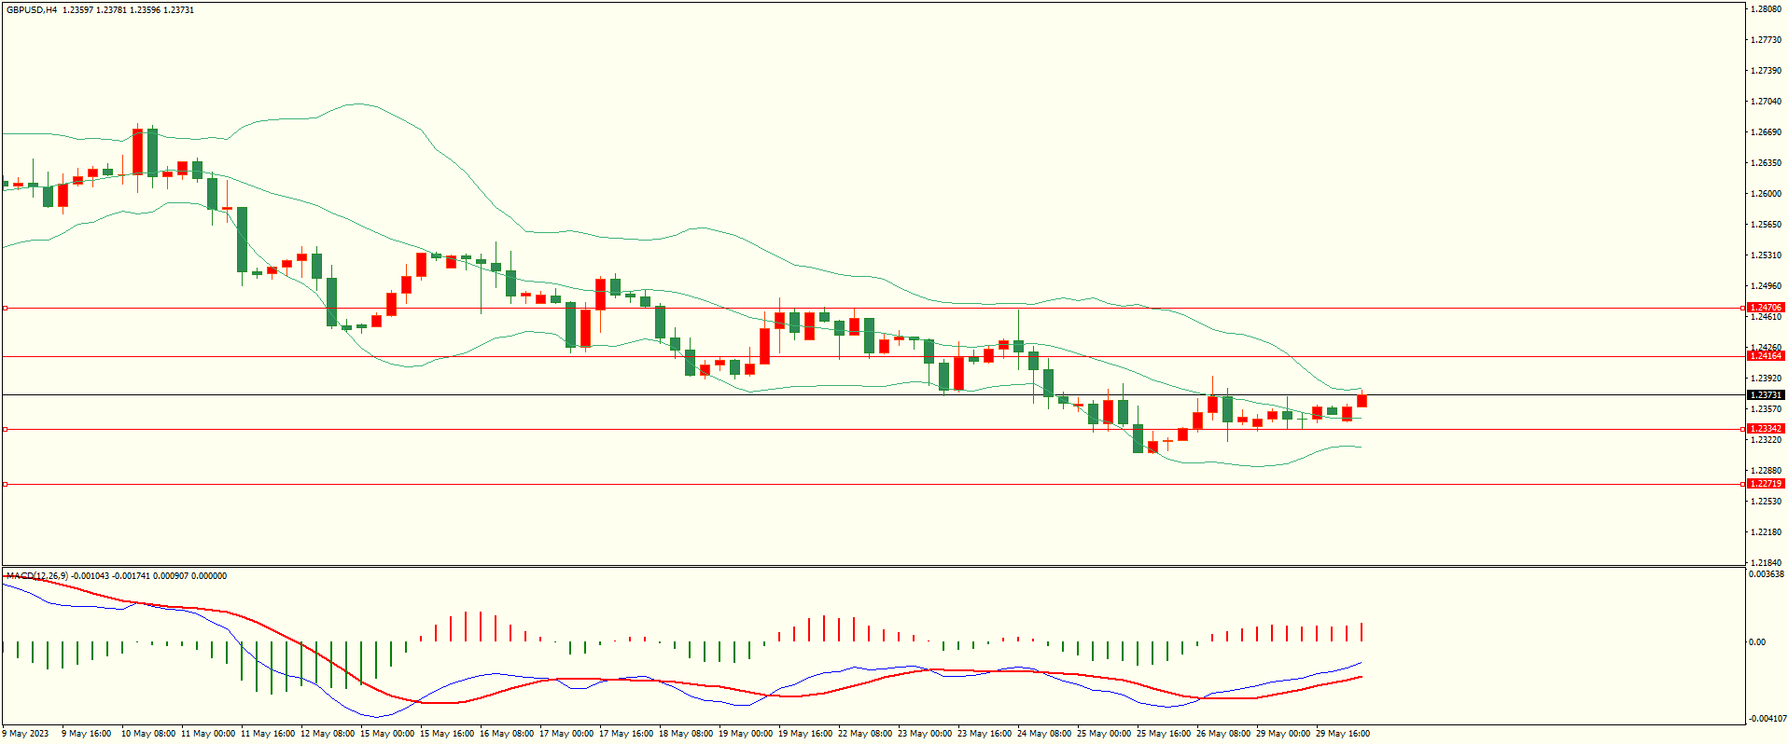Click the 1.22180 price axis value
The width and height of the screenshot is (1788, 744).
(1767, 532)
